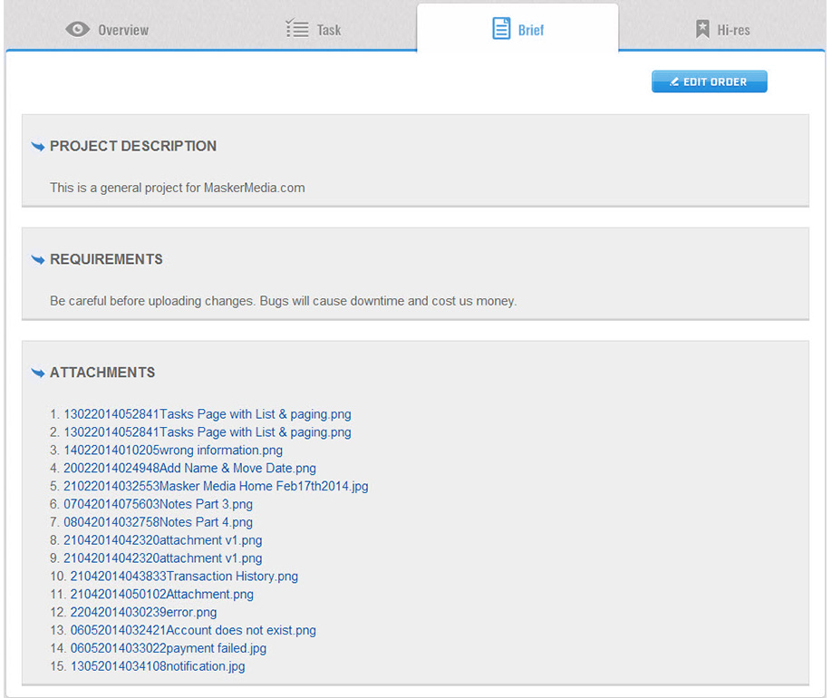
Task: Open attachment 9 'attachment v1.png'
Action: [x=163, y=558]
